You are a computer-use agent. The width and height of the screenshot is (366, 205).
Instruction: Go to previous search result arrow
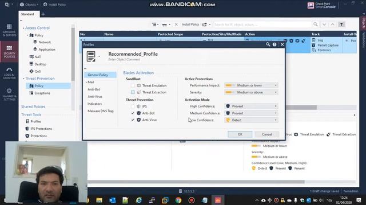coord(332,24)
